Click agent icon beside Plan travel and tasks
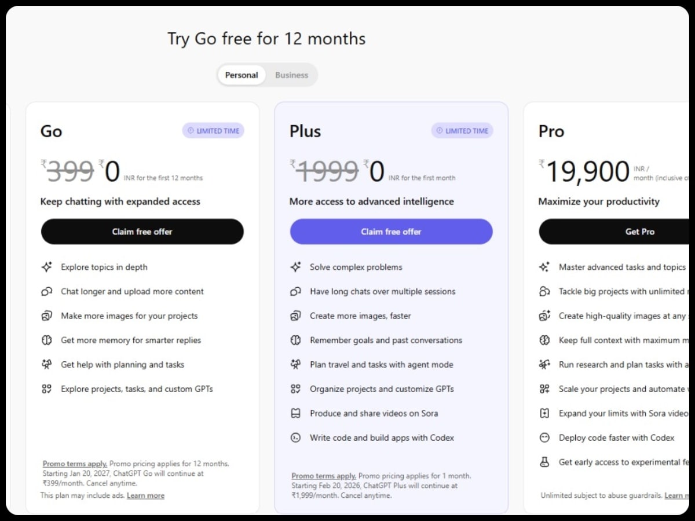Image resolution: width=695 pixels, height=521 pixels. [x=295, y=365]
